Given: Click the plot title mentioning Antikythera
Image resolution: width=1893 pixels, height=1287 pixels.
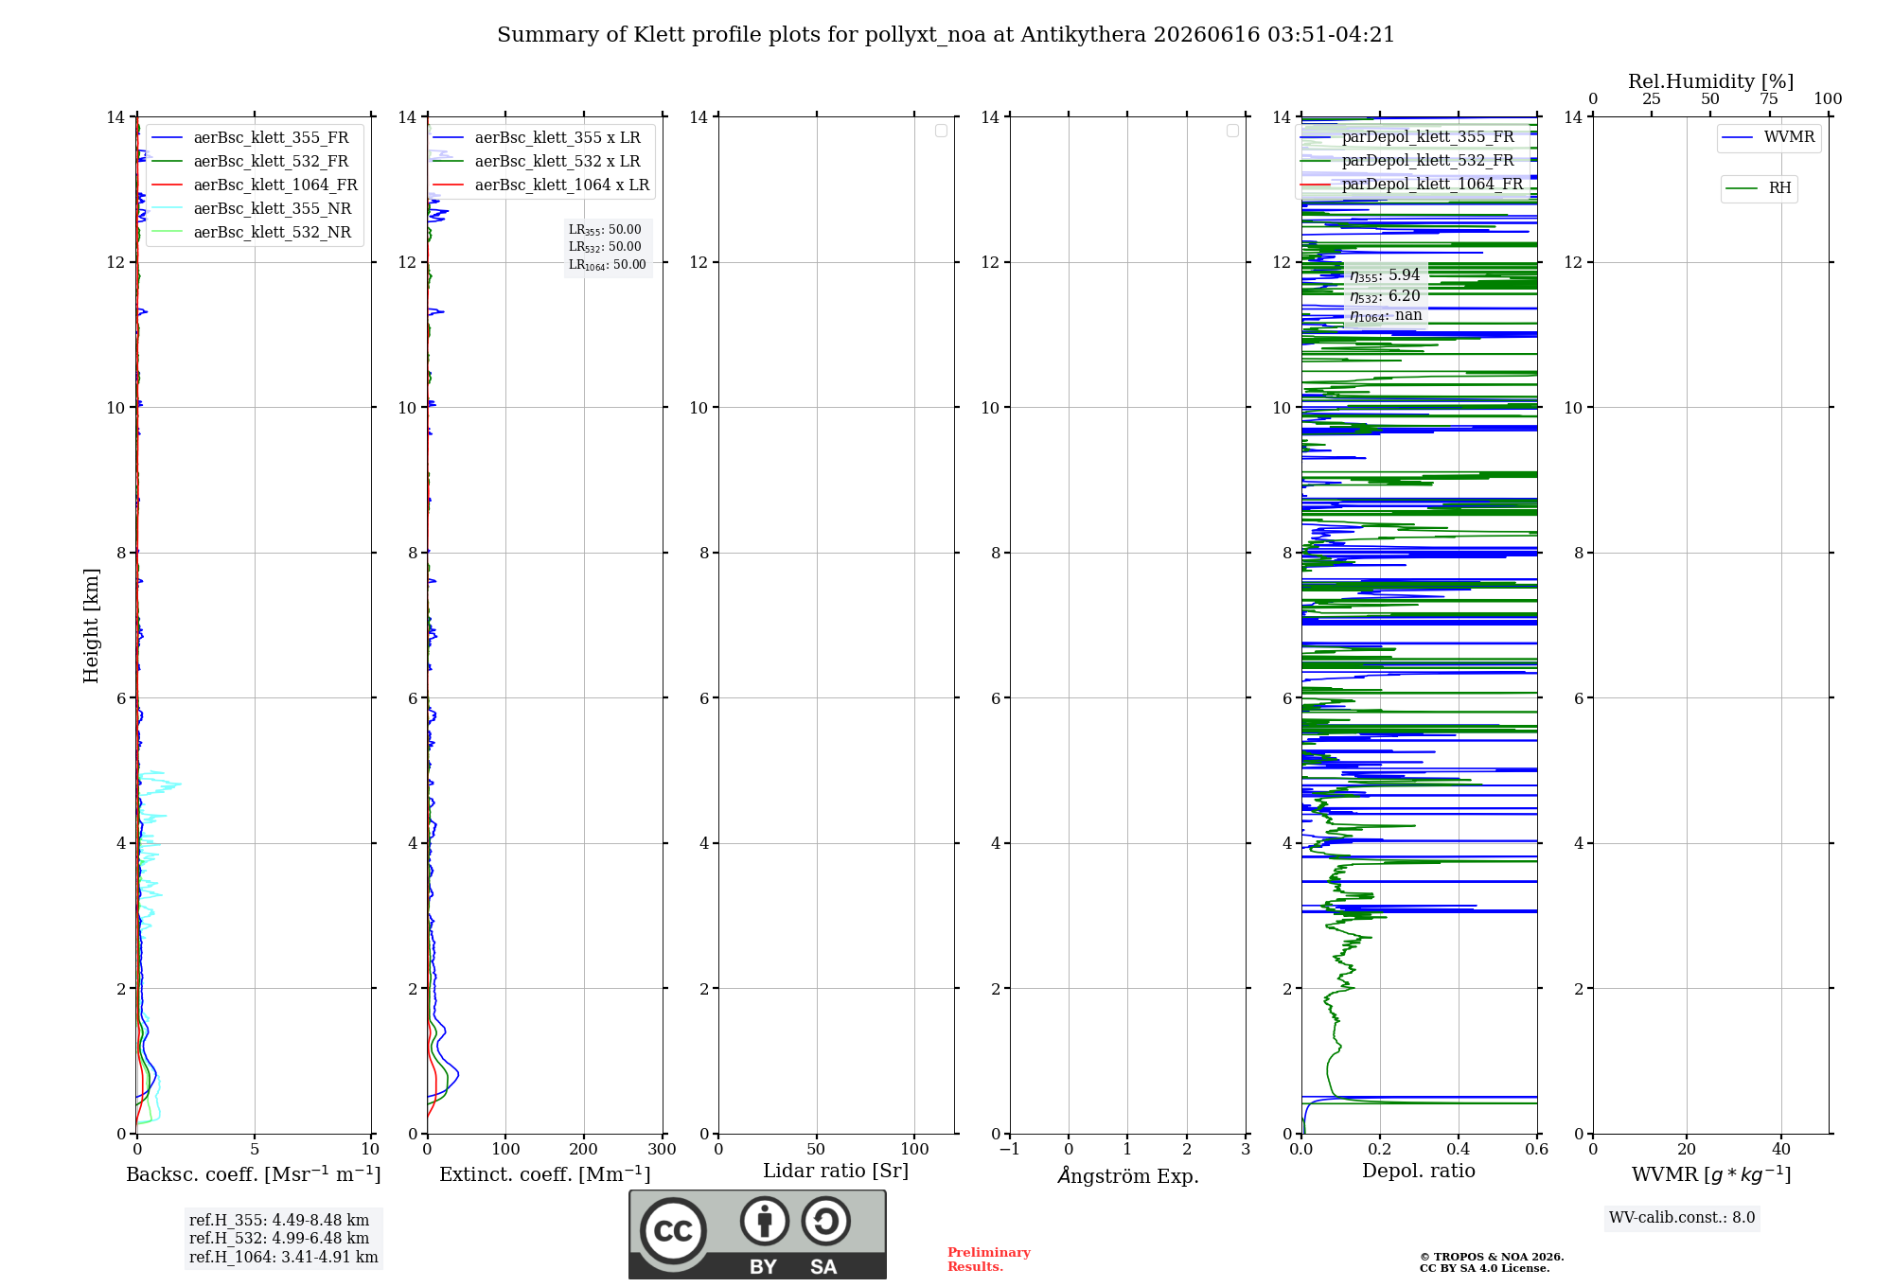Looking at the screenshot, I should click(x=946, y=35).
